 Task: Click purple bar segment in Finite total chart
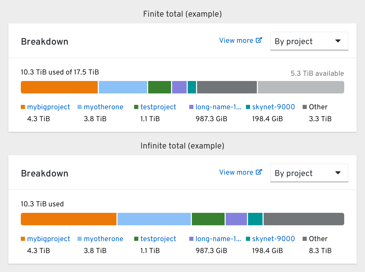[x=179, y=87]
